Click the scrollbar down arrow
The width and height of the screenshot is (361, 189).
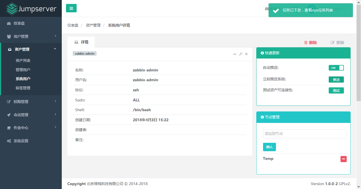coord(358,186)
